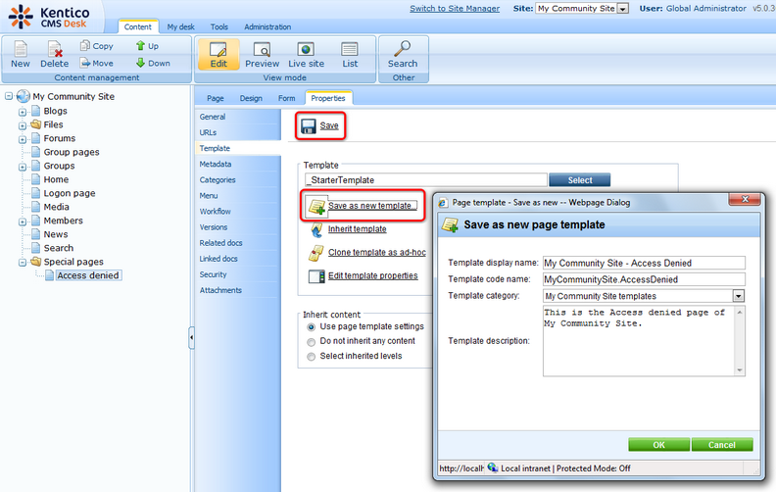This screenshot has width=776, height=492.
Task: Confirm dialog with OK button
Action: (x=658, y=445)
